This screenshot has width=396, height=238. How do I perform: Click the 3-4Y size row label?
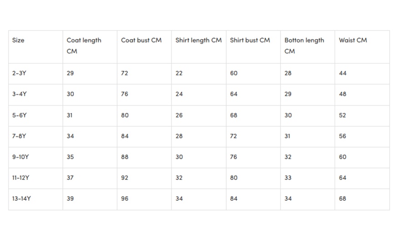tap(19, 94)
